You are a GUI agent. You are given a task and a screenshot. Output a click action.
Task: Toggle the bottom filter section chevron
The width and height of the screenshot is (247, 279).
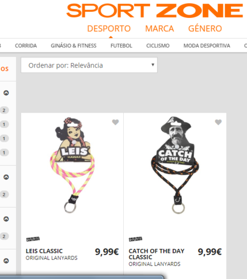pos(6,261)
